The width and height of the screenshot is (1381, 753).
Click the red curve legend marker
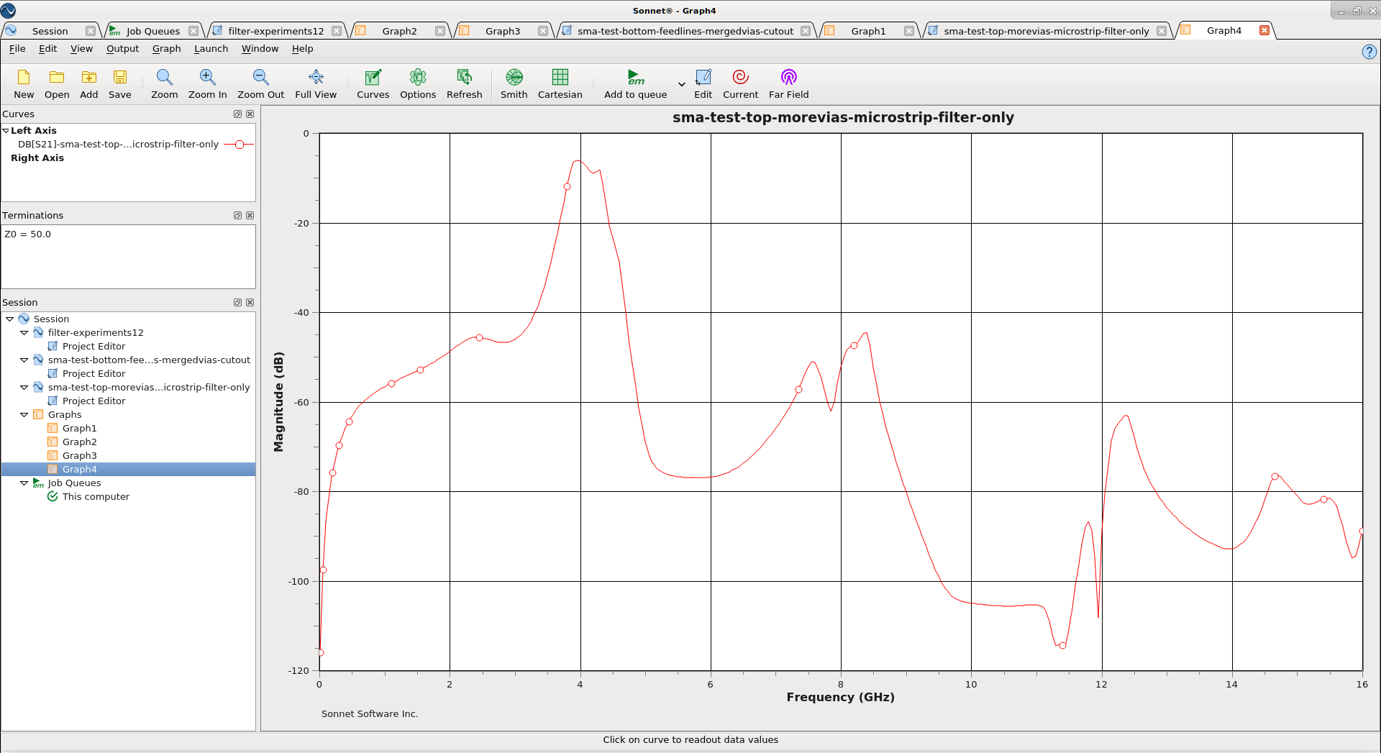(x=239, y=145)
